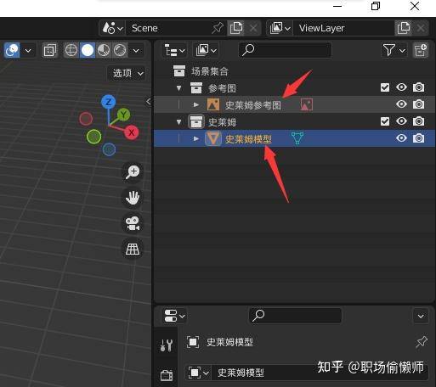Click the negative Z axis gizmo circle
This screenshot has height=387, width=436.
[109, 149]
